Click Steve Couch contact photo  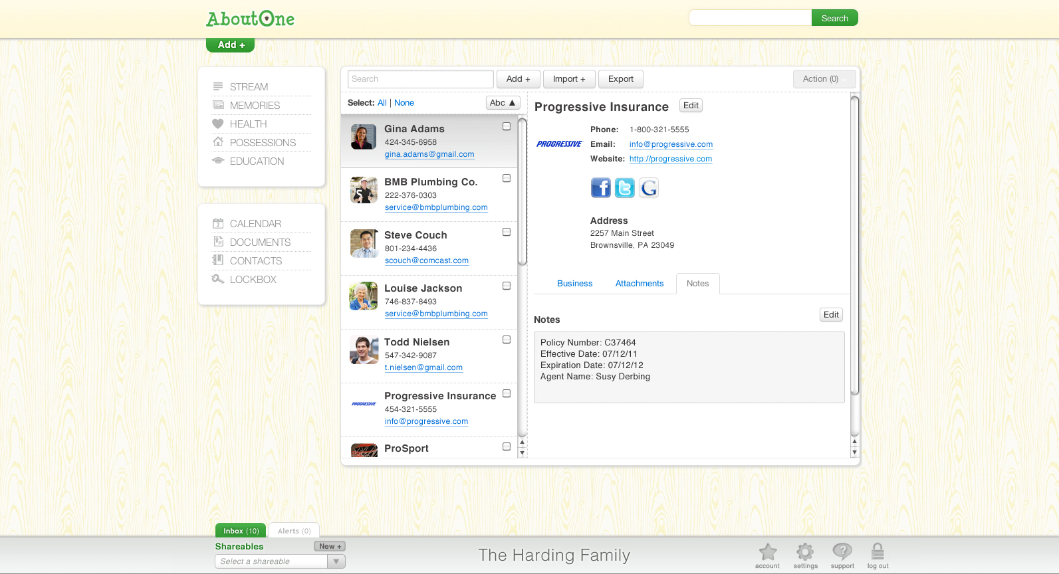(x=364, y=244)
